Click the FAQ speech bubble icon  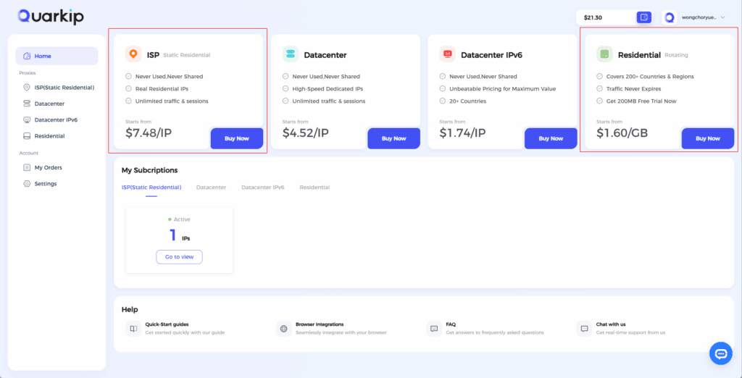(434, 328)
